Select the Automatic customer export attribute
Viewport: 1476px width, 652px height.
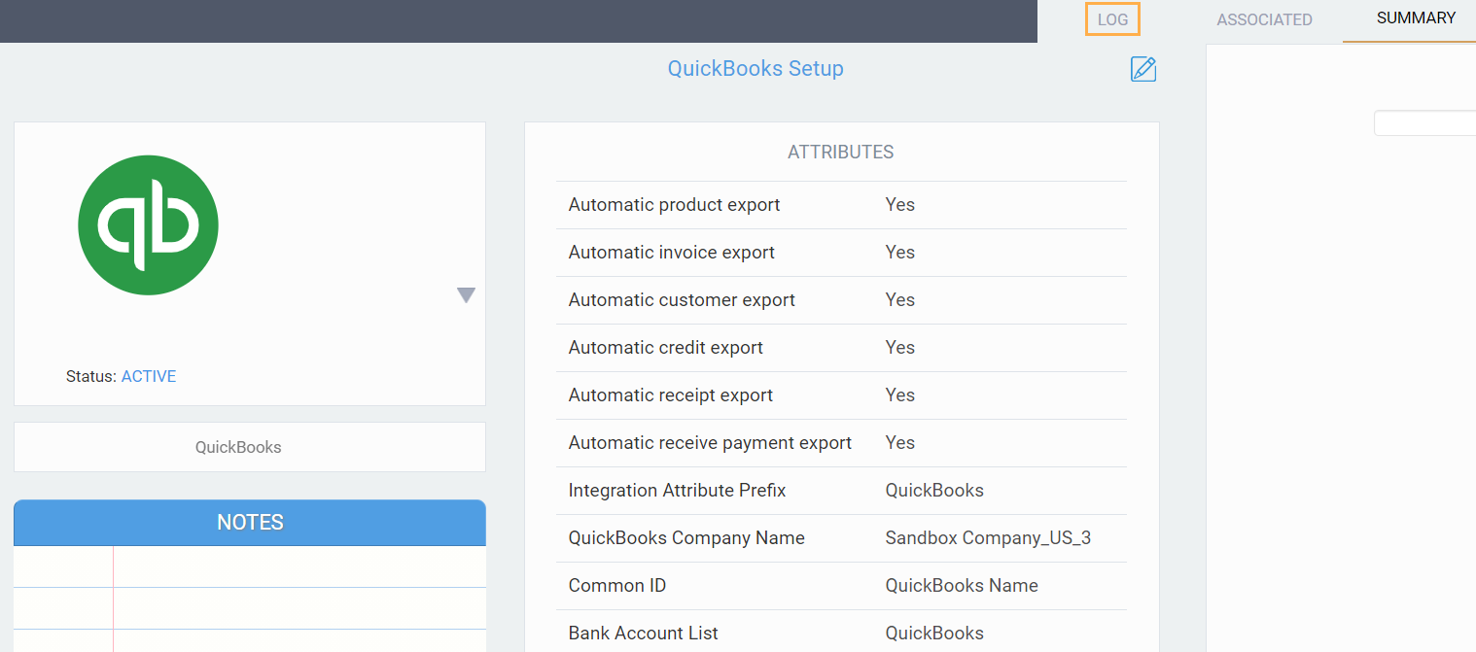[682, 300]
